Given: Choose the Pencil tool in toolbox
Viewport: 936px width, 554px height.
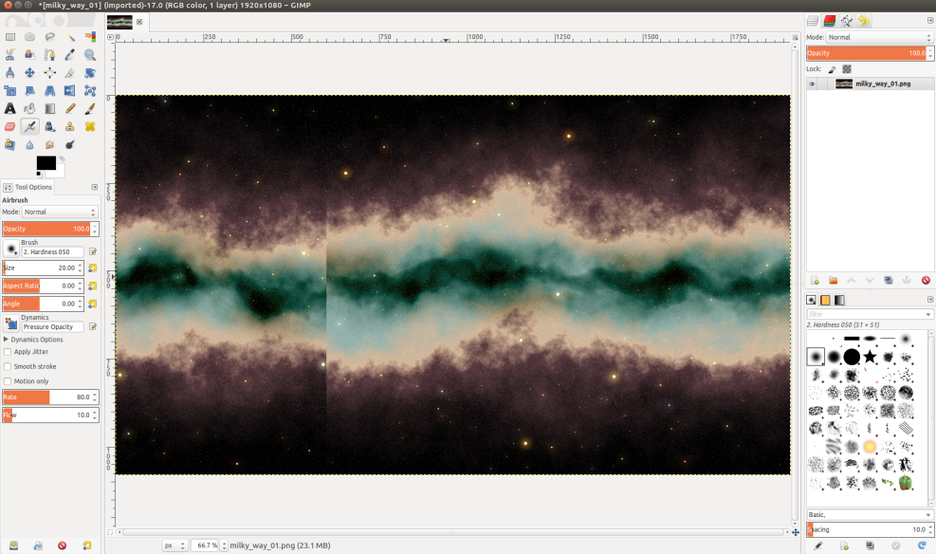Looking at the screenshot, I should (x=70, y=109).
